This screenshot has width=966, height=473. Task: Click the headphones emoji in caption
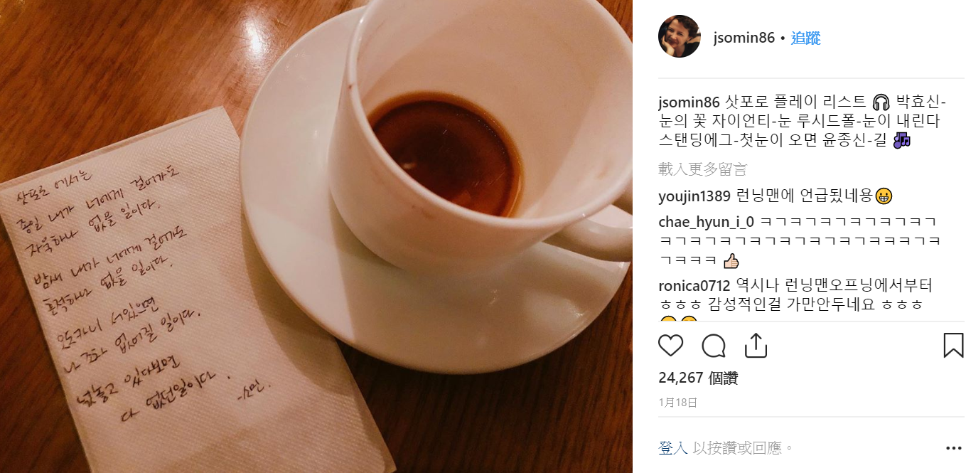tap(880, 101)
